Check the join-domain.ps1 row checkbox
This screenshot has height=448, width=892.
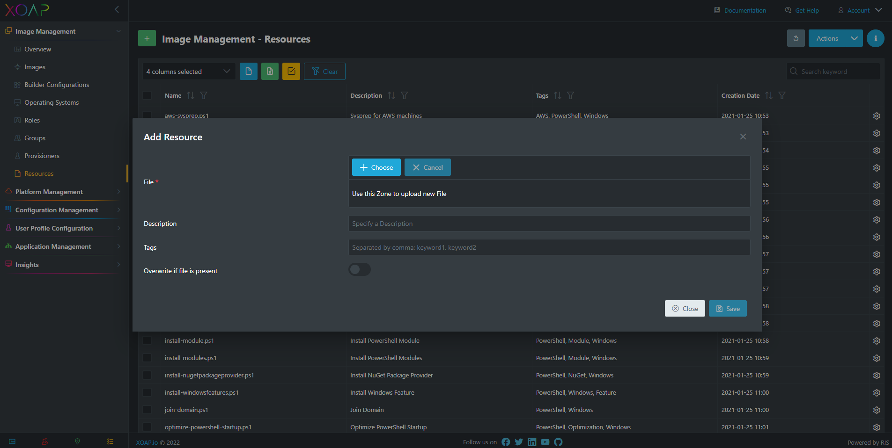147,410
